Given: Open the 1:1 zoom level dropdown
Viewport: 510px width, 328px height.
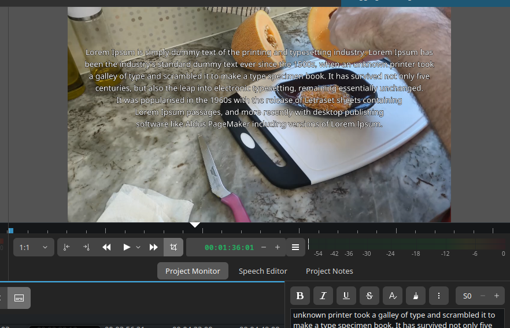Looking at the screenshot, I should (34, 247).
